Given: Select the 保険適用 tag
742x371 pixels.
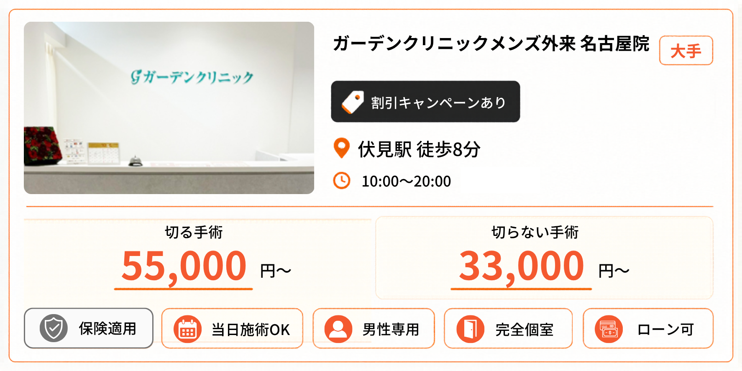Looking at the screenshot, I should click(89, 328).
